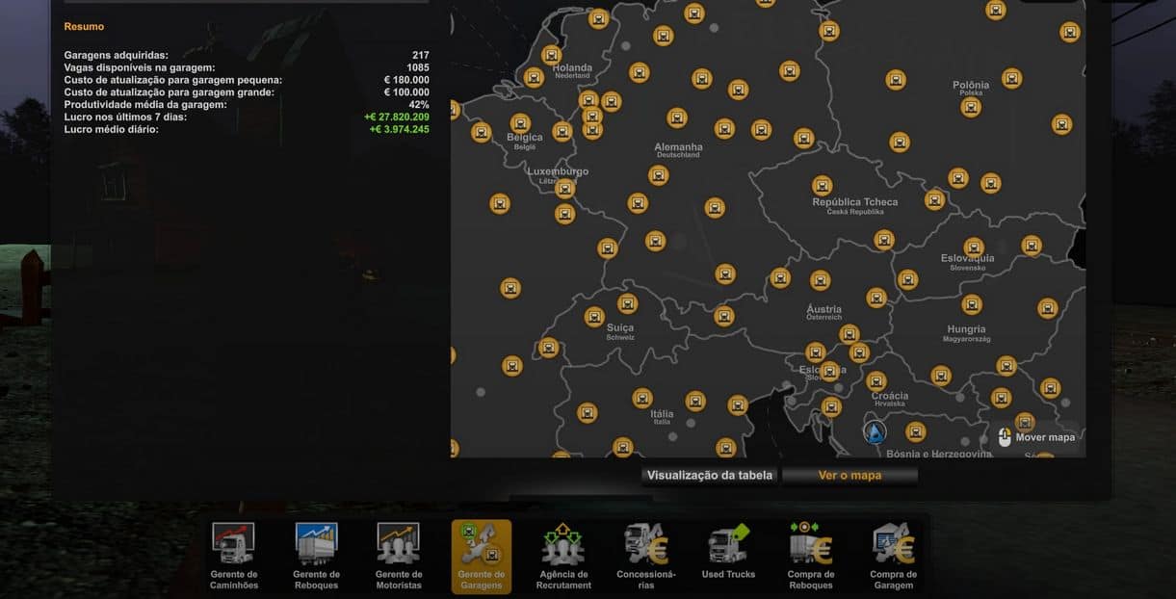Select garage marker directly above Holanda label

click(x=552, y=55)
